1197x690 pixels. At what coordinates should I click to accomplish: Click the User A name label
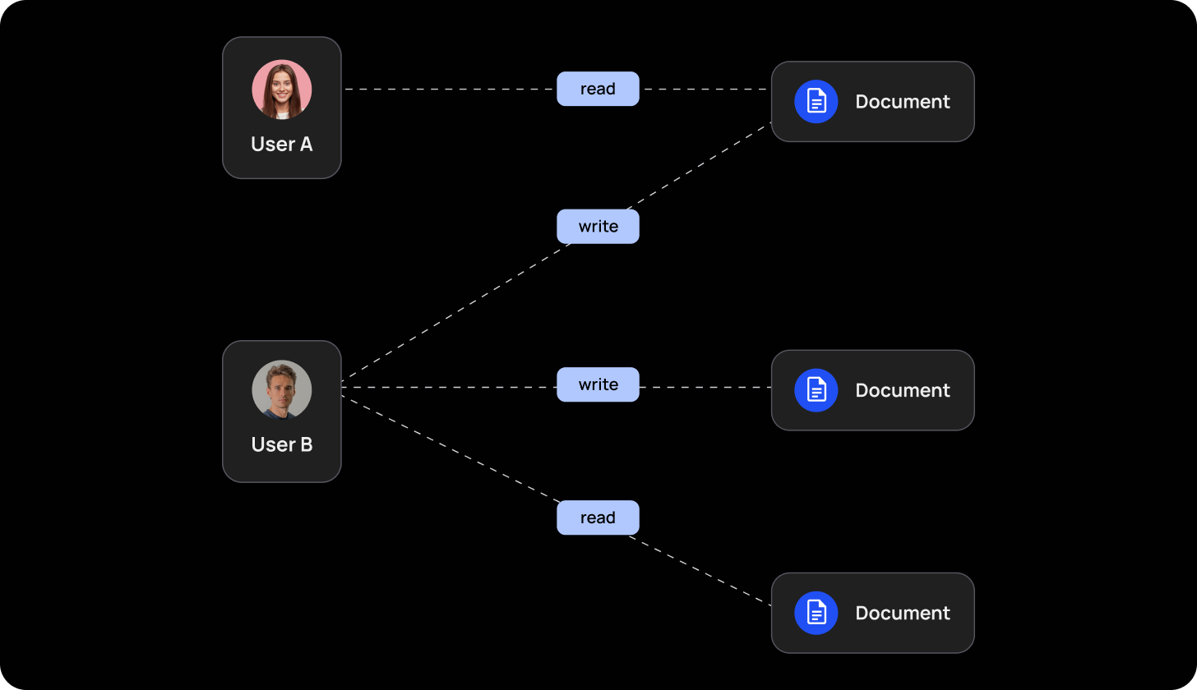pos(282,145)
